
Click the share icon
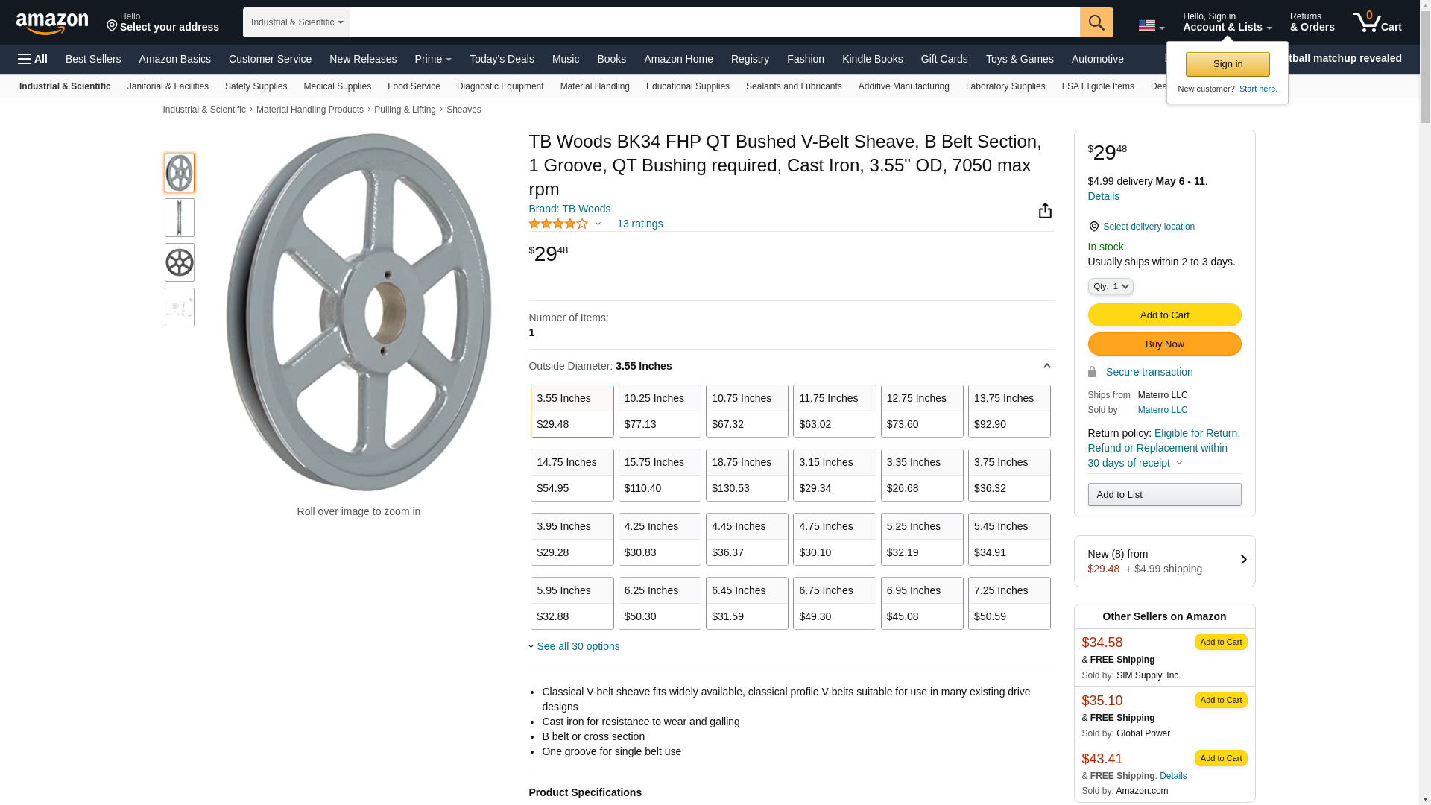pyautogui.click(x=1045, y=211)
